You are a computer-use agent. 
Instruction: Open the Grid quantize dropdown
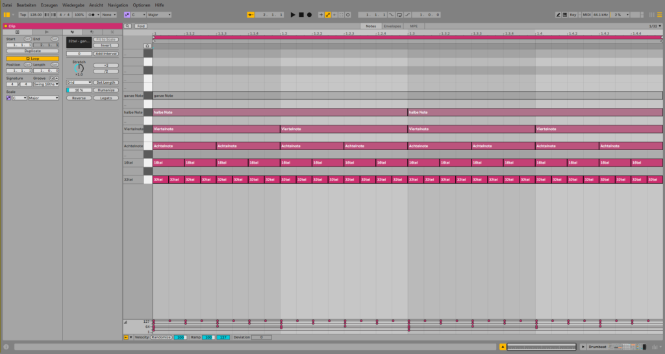pos(79,82)
